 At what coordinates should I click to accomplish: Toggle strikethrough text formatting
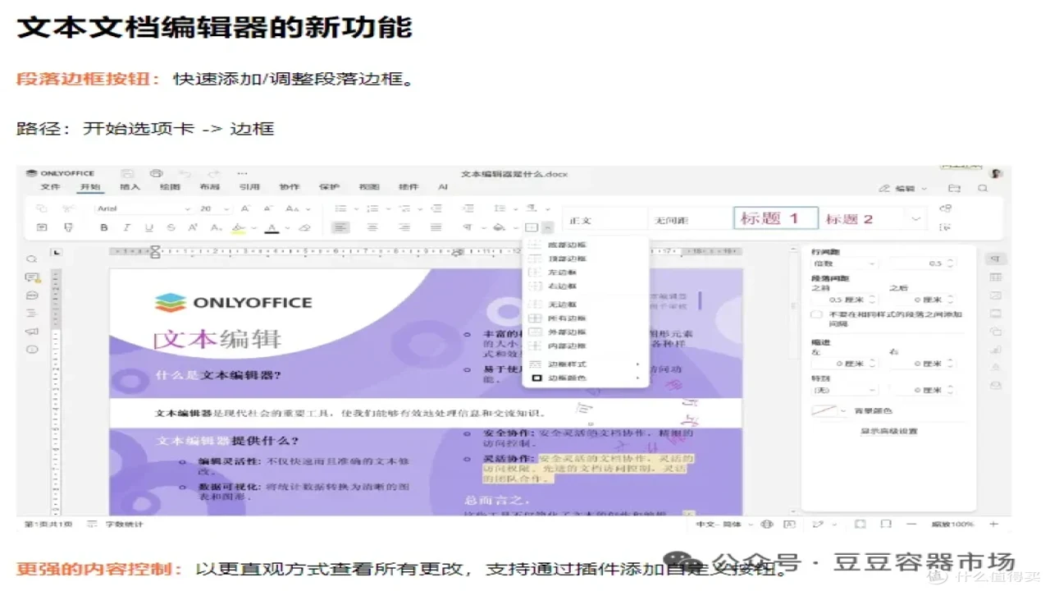click(x=171, y=227)
